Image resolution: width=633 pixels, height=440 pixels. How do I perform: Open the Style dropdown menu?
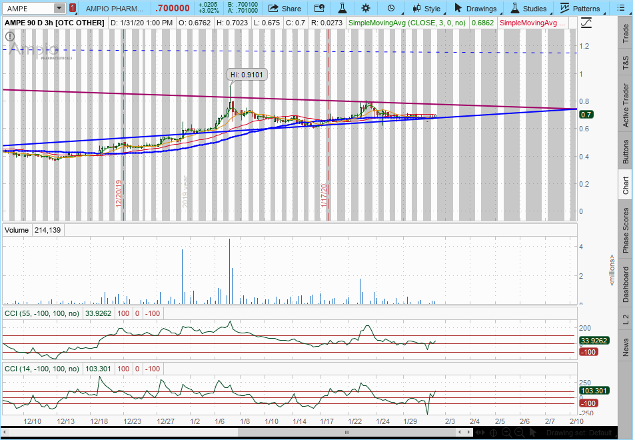426,9
